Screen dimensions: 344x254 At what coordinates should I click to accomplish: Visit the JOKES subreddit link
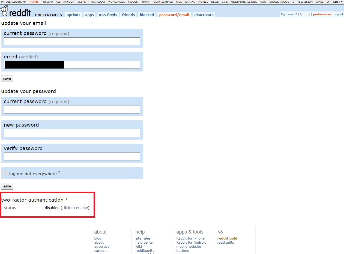(319, 2)
